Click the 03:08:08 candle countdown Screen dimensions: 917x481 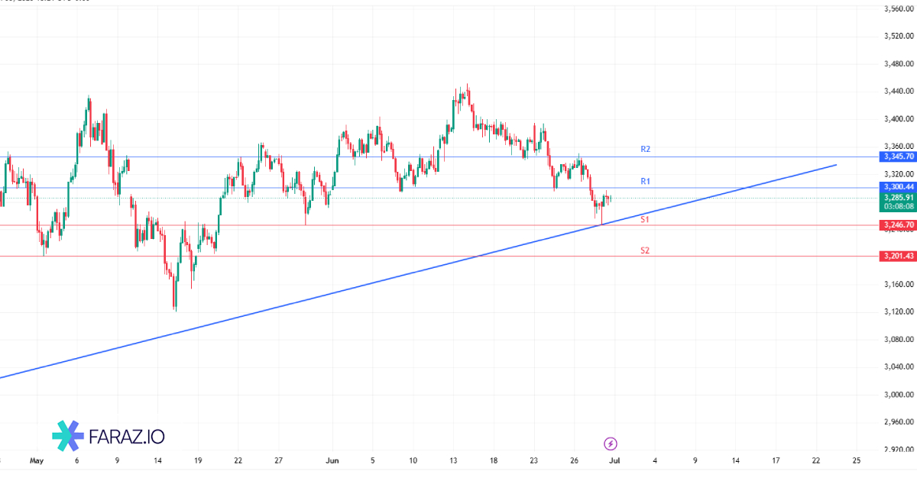click(x=899, y=206)
